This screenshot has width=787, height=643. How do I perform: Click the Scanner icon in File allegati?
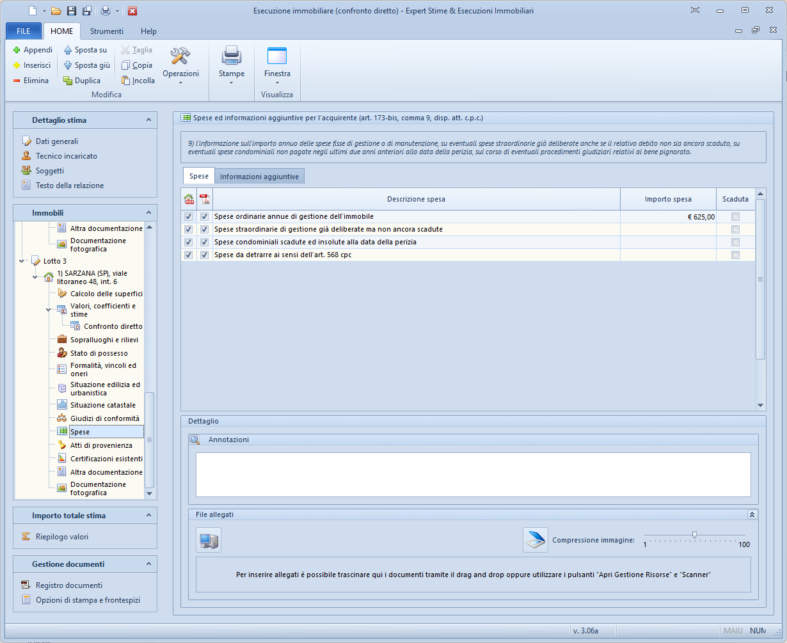pyautogui.click(x=535, y=541)
